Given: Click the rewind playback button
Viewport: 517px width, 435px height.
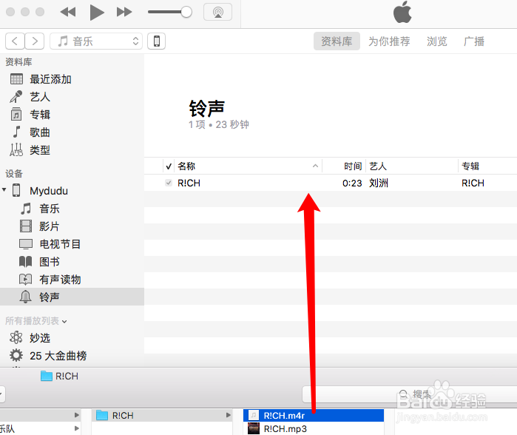Looking at the screenshot, I should point(68,12).
